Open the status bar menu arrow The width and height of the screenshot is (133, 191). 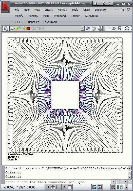pos(126,187)
